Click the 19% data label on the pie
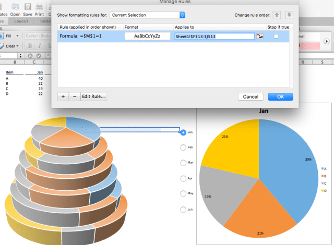 [x=208, y=197]
